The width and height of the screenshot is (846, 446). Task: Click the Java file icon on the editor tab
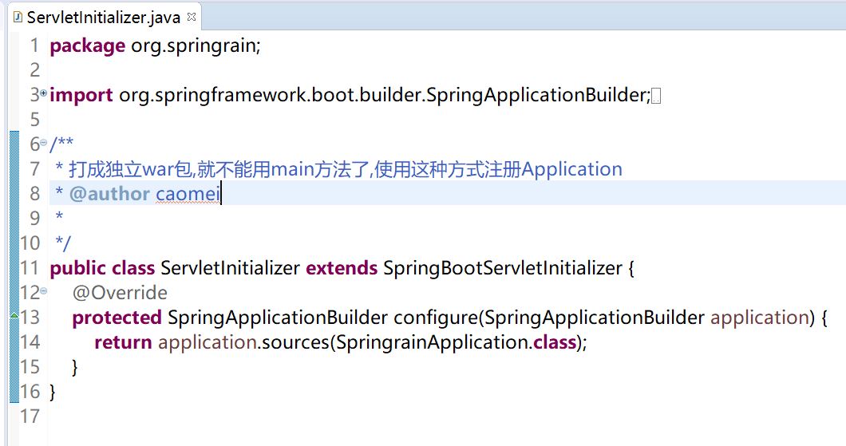click(18, 18)
